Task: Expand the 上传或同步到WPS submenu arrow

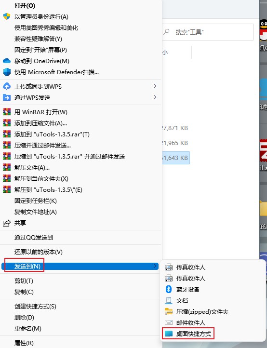Action: click(x=155, y=86)
